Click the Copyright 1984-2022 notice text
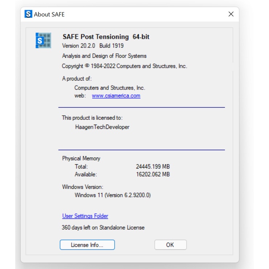The height and width of the screenshot is (269, 269). coord(125,66)
